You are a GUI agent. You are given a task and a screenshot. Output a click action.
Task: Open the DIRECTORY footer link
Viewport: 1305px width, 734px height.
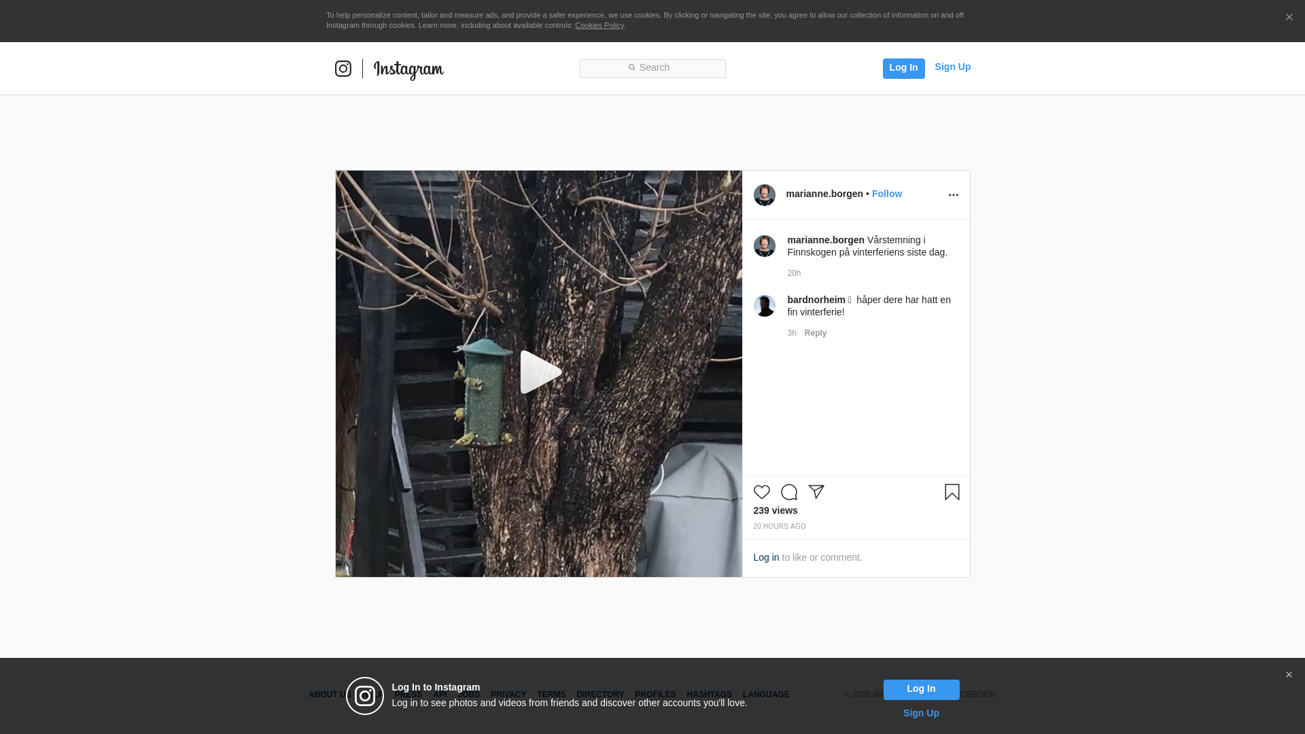(x=600, y=695)
